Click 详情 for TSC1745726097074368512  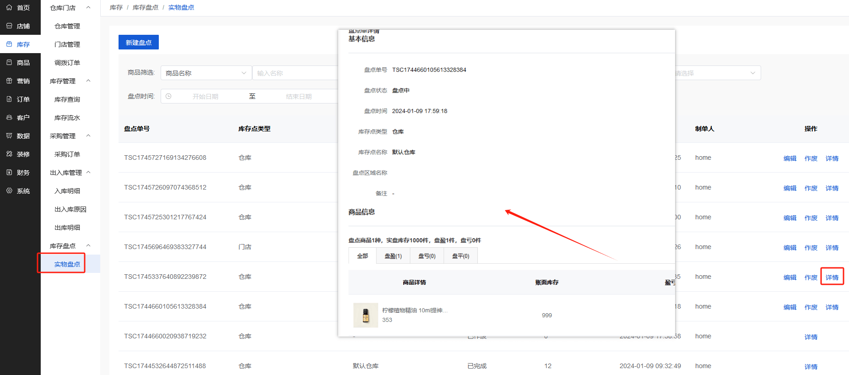[x=832, y=188]
